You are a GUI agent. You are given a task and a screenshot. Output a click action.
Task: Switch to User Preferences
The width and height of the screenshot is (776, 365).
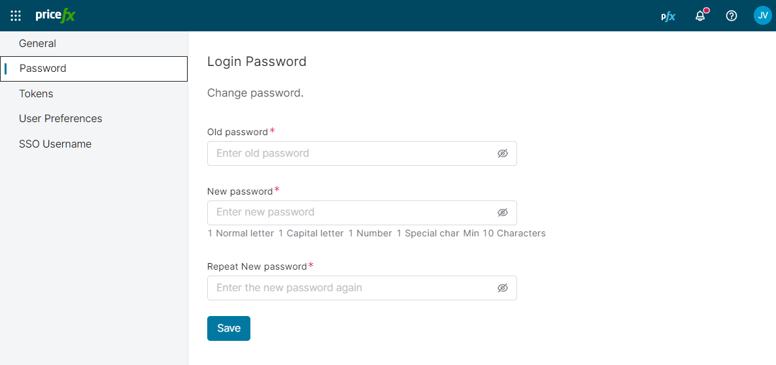coord(60,119)
